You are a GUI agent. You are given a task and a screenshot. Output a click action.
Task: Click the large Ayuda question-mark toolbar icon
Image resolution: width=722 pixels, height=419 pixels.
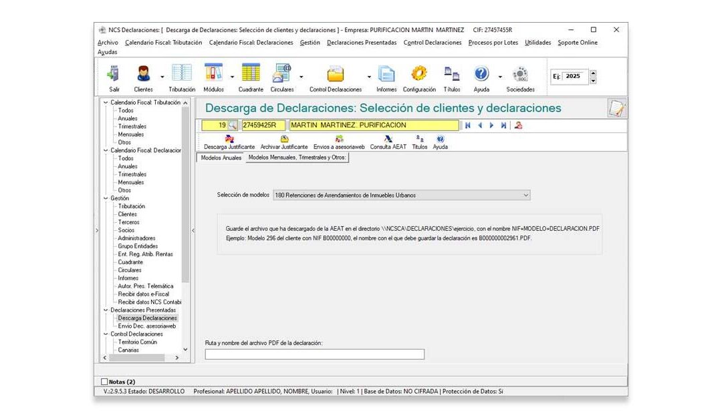[481, 73]
